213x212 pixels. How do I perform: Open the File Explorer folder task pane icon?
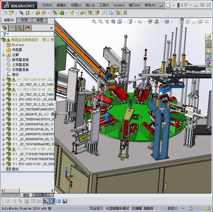[209, 51]
